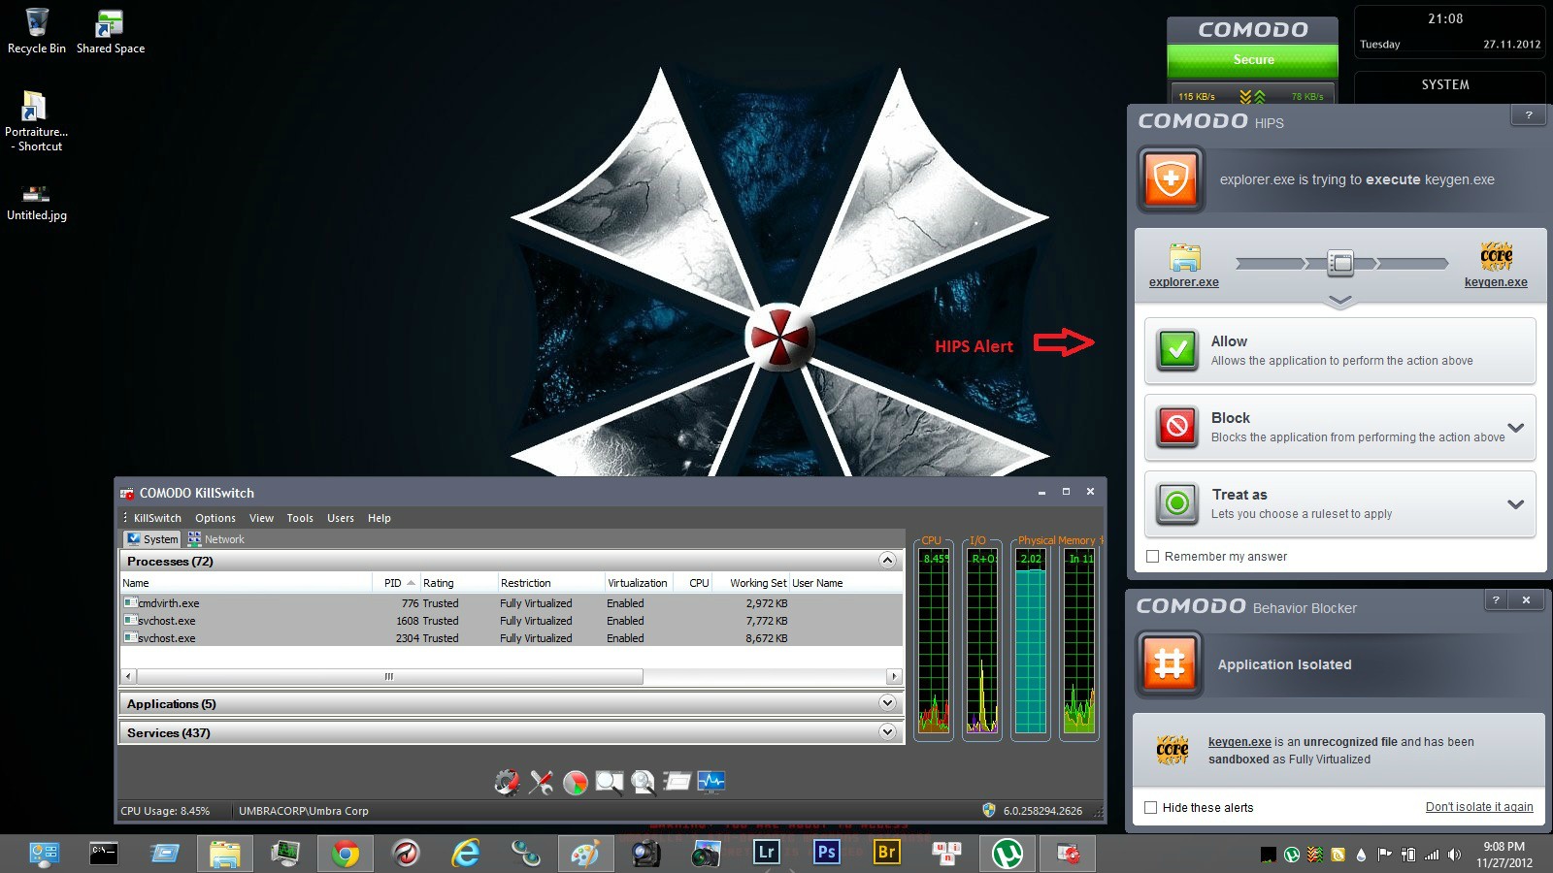Open the Block options dropdown arrow

click(x=1516, y=428)
